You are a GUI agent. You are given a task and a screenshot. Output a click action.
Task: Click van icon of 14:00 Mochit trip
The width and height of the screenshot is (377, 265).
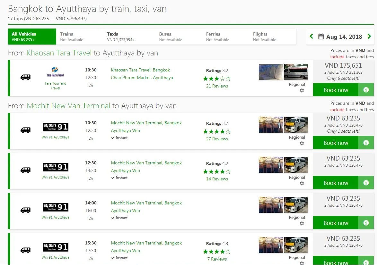click(25, 210)
